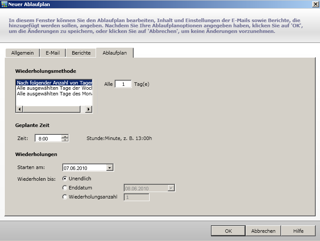Click into the Zeit time field
This screenshot has width=320, height=241.
tap(48, 139)
